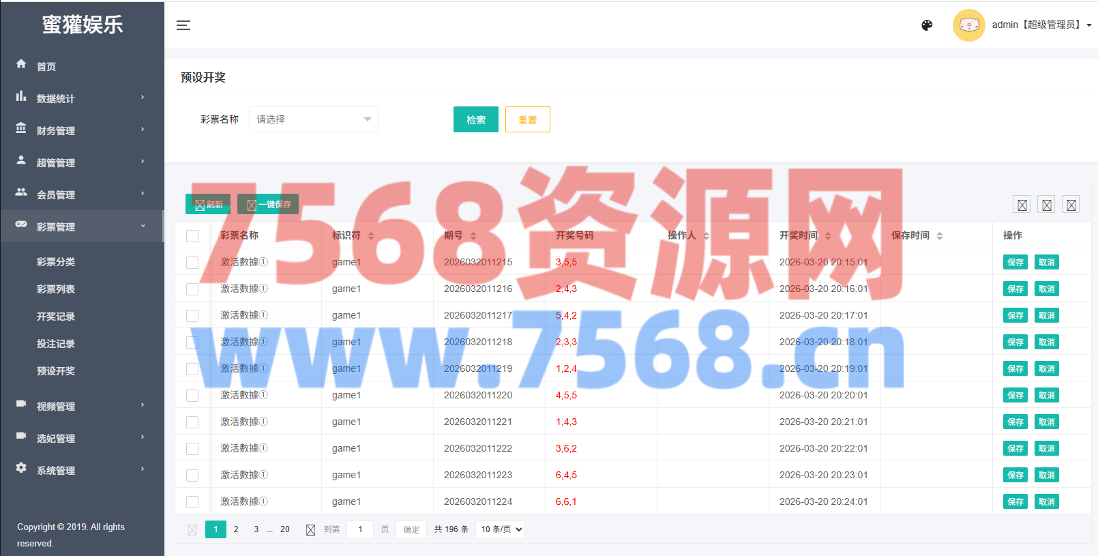Open the theme palette icon
Viewport: 1098px width, 556px height.
tap(927, 25)
